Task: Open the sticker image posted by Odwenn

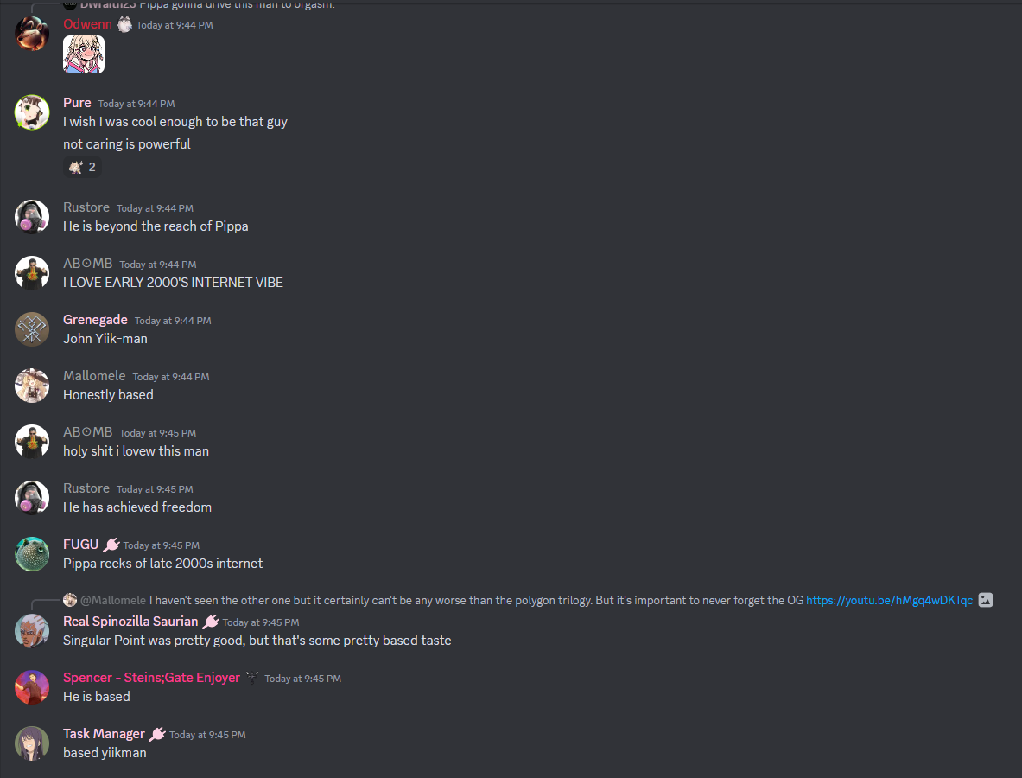Action: tap(84, 54)
